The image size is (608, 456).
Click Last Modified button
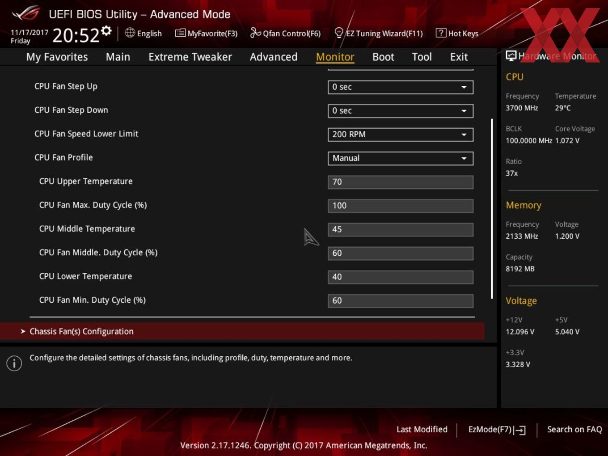click(x=422, y=429)
